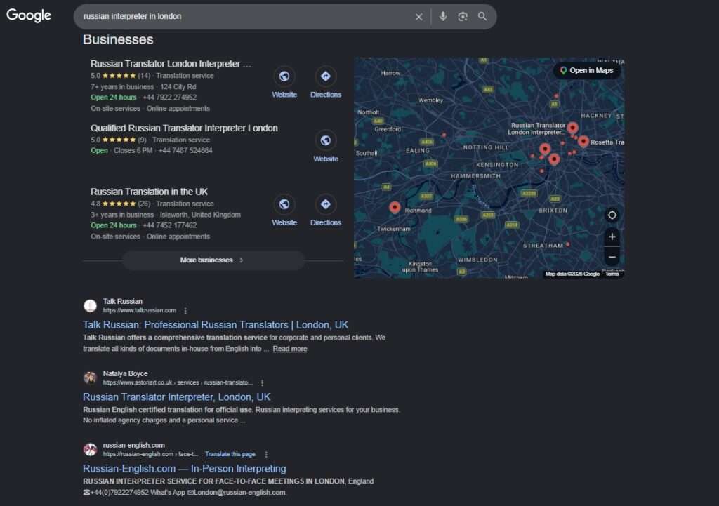Open more options for Talk Russian result
This screenshot has width=719, height=506.
click(x=185, y=311)
